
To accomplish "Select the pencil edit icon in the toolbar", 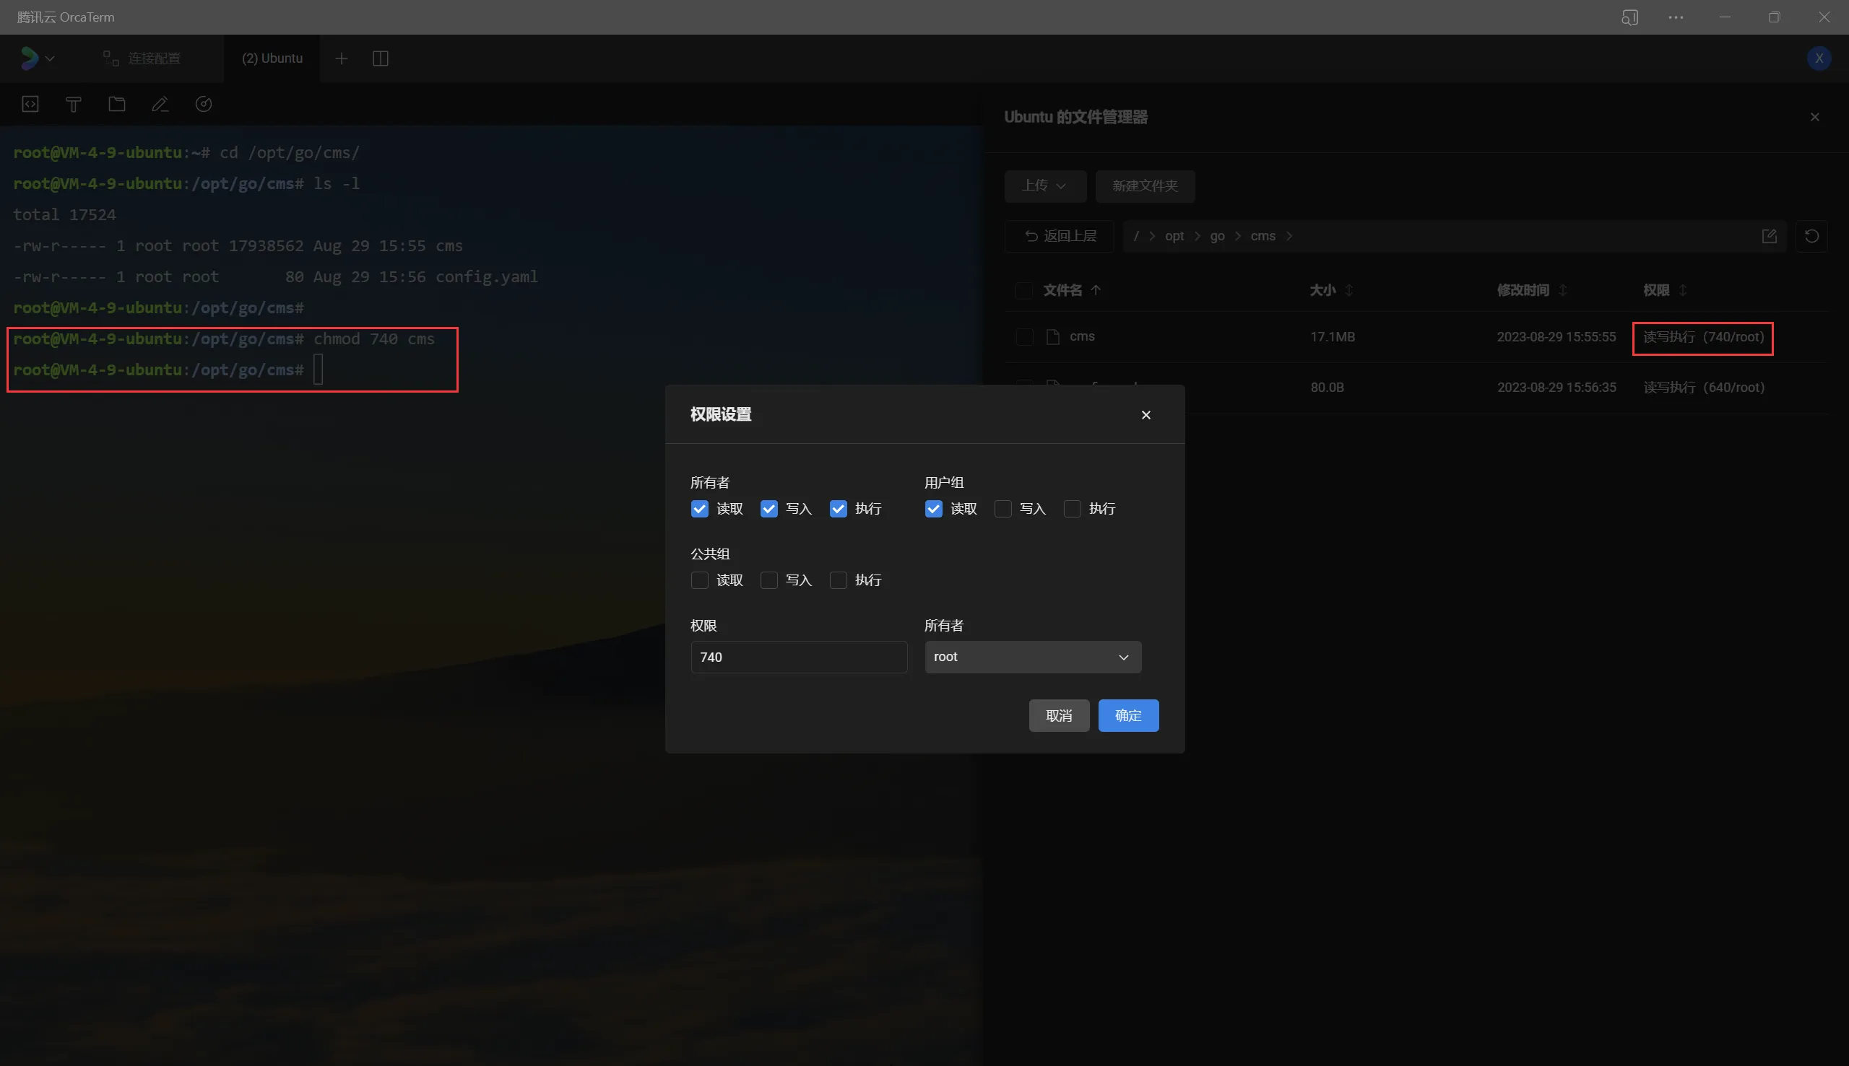I will point(160,104).
